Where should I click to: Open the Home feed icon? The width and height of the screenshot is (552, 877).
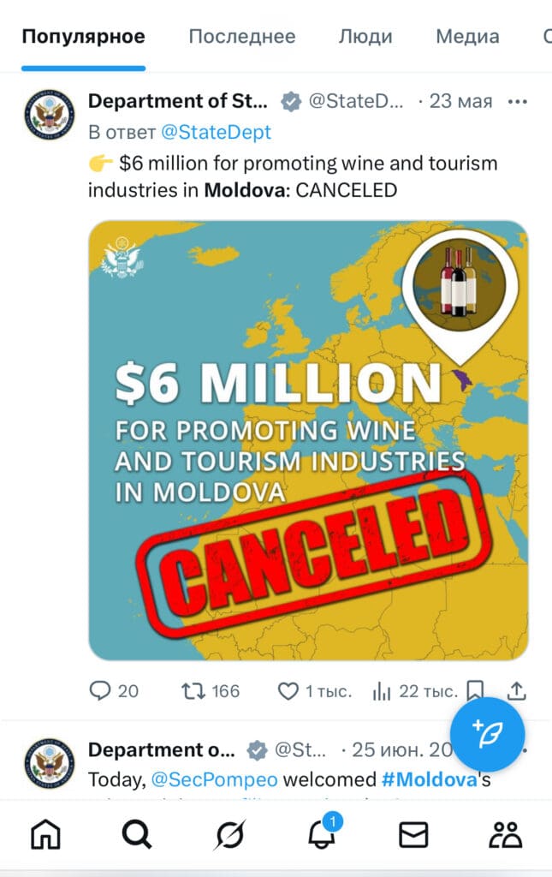tap(46, 833)
